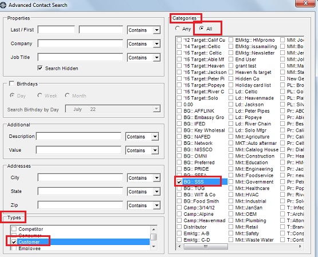Click the Advanced Contact Search title icon
Screen dimensions: 318x257
pyautogui.click(x=3, y=5)
